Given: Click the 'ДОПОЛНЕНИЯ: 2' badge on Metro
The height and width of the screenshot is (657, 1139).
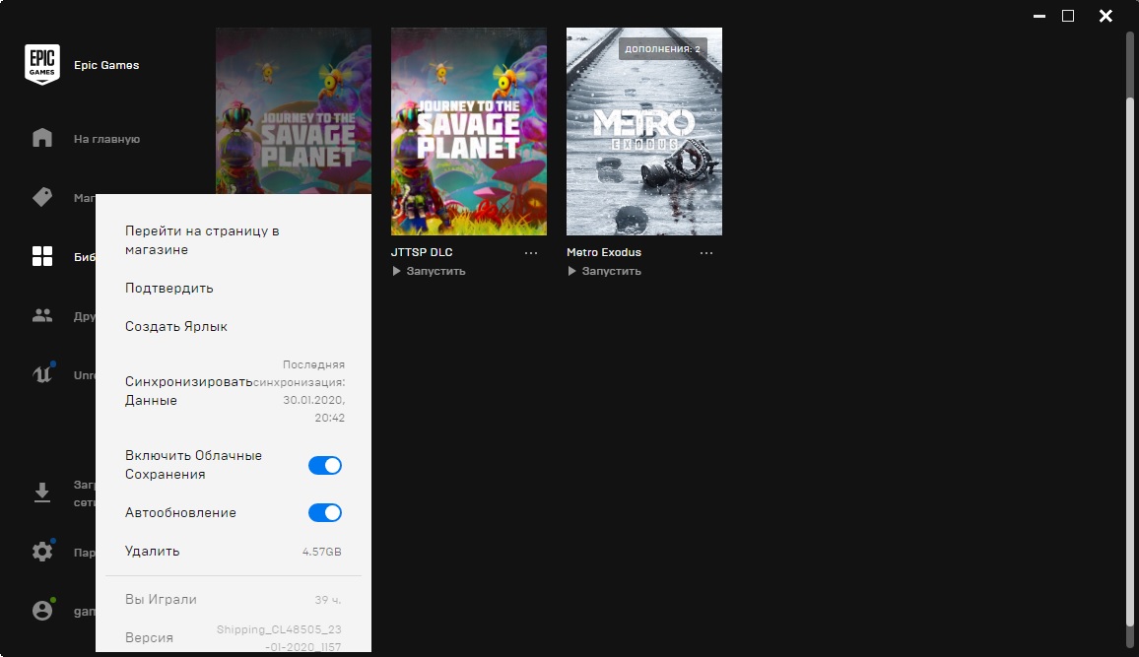Looking at the screenshot, I should pos(662,48).
